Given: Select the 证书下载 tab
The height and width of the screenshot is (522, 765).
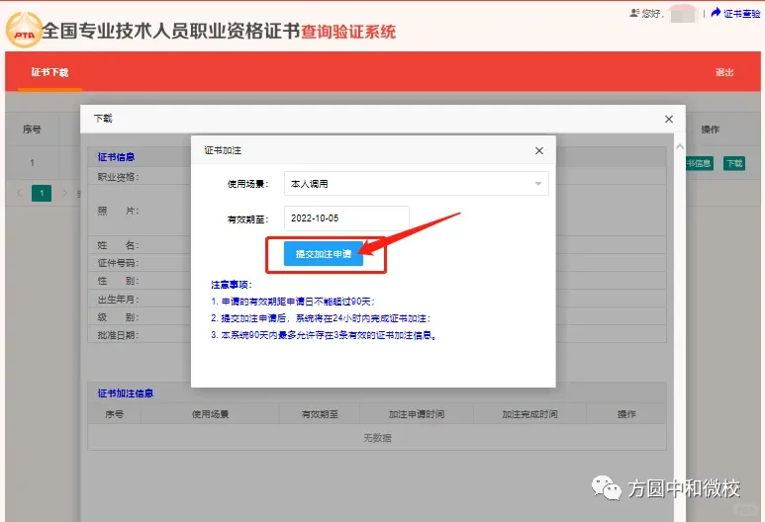Looking at the screenshot, I should tap(49, 72).
